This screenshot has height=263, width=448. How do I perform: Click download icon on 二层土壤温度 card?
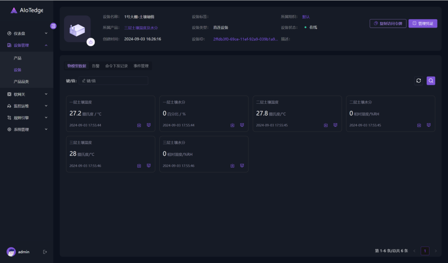(325, 125)
